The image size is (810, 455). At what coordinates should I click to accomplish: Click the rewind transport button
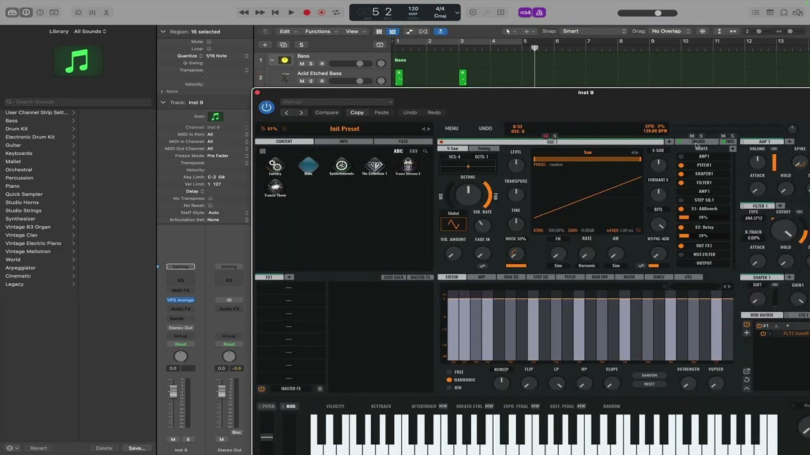(x=244, y=12)
